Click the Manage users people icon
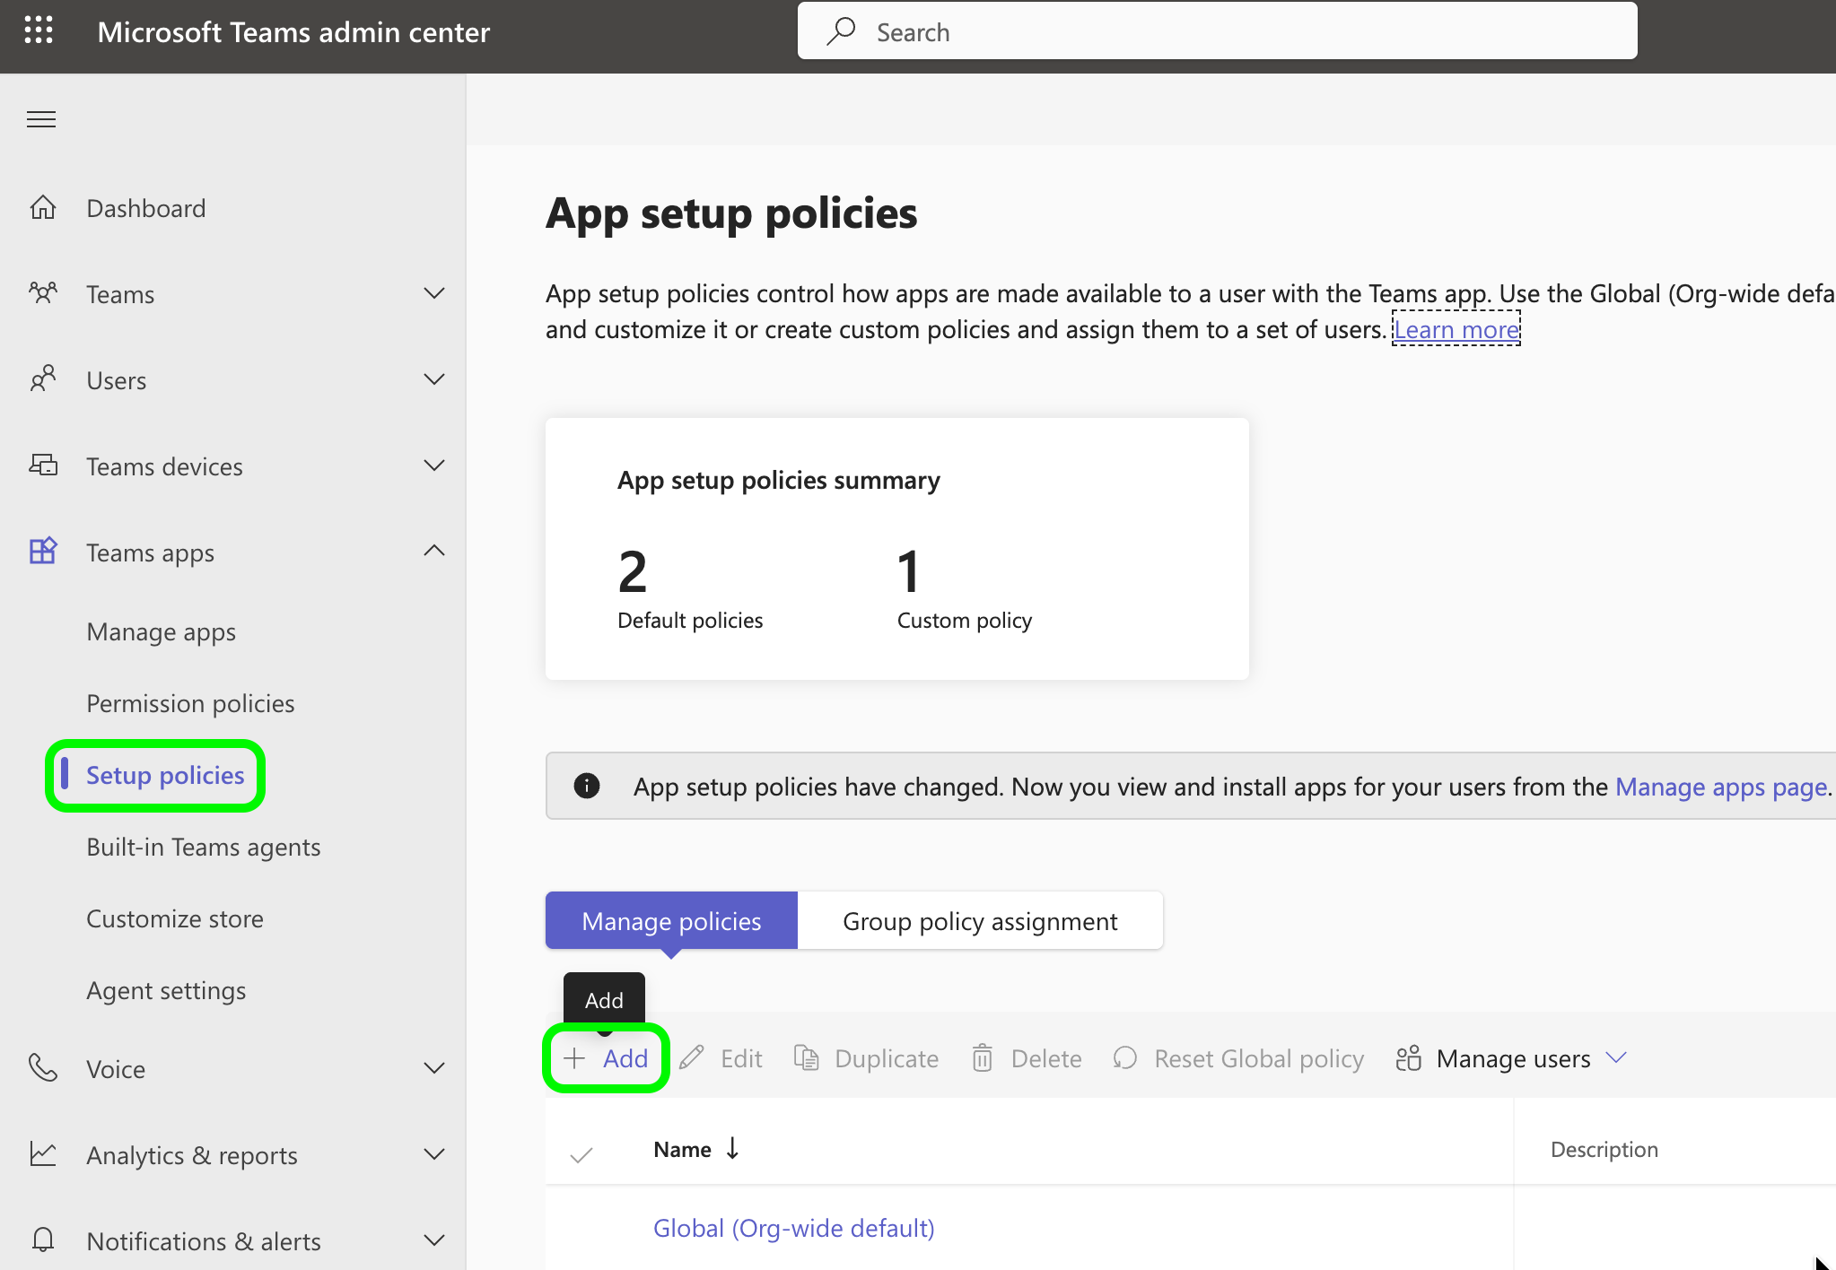 1409,1058
